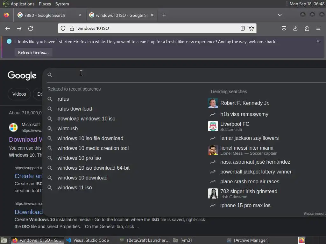This screenshot has width=326, height=244.
Task: Select trending search iphone 15 pro max ios
Action: pos(245,206)
